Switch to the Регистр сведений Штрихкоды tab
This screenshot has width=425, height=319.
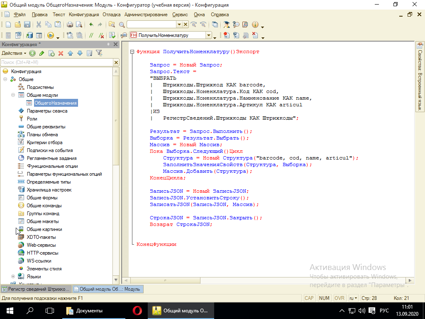click(x=36, y=289)
